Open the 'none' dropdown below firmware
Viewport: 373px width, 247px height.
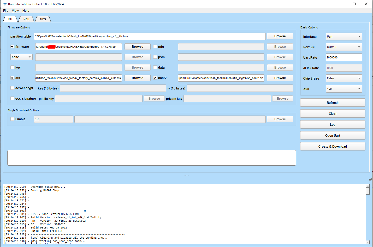[21, 57]
